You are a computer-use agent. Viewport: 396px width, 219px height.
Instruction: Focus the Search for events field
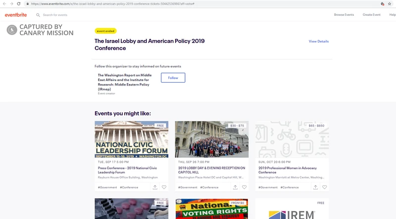click(55, 15)
